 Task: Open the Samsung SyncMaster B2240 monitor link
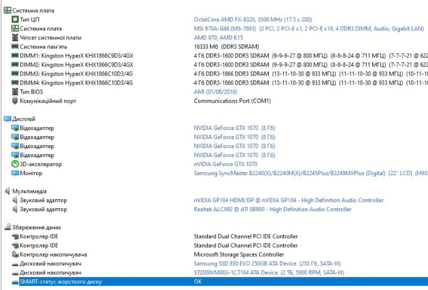pyautogui.click(x=311, y=173)
